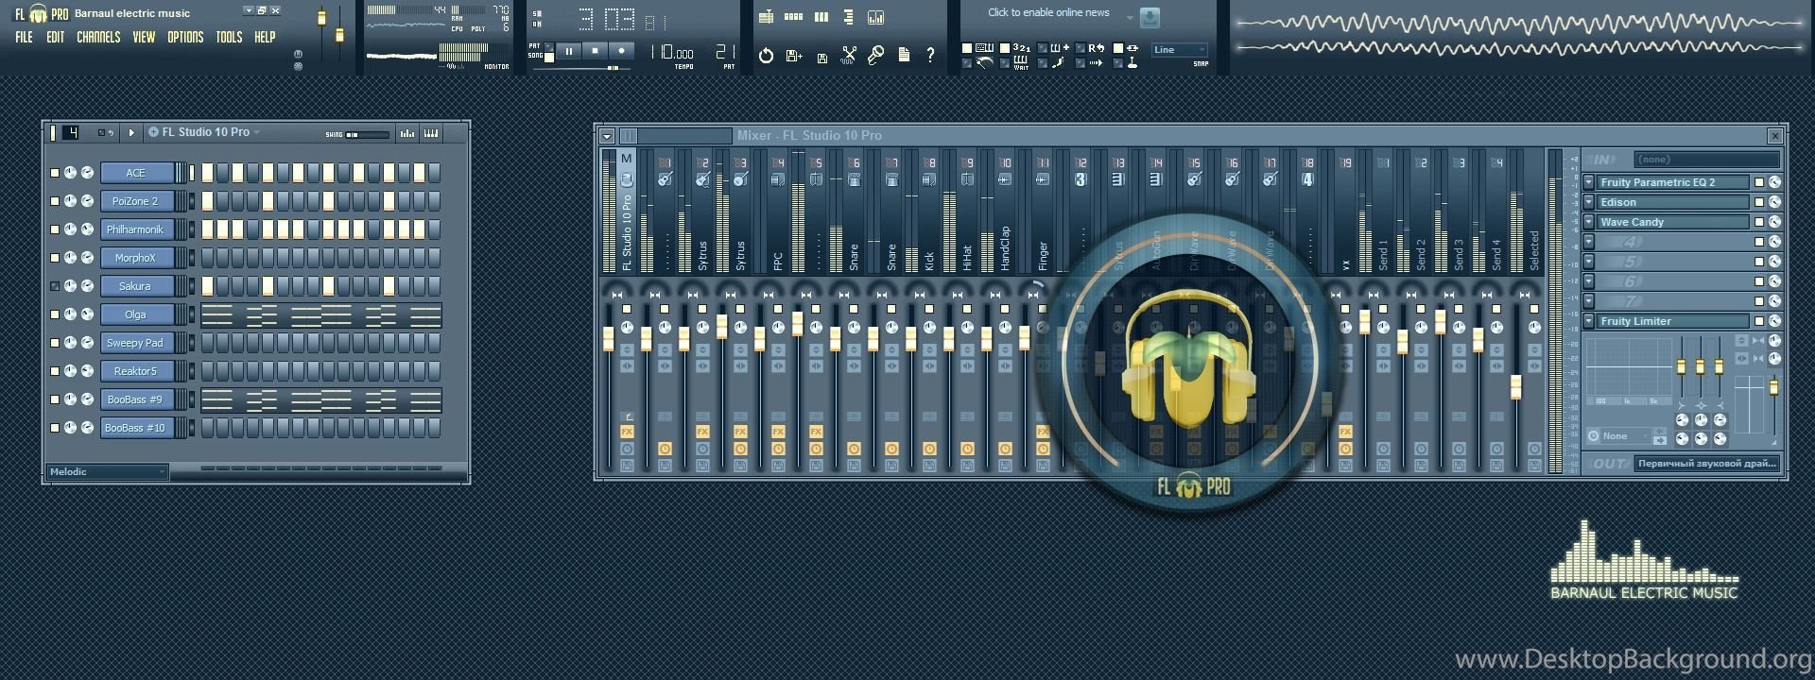The width and height of the screenshot is (1815, 680).
Task: Open the Mixer view icon
Action: pos(875,17)
